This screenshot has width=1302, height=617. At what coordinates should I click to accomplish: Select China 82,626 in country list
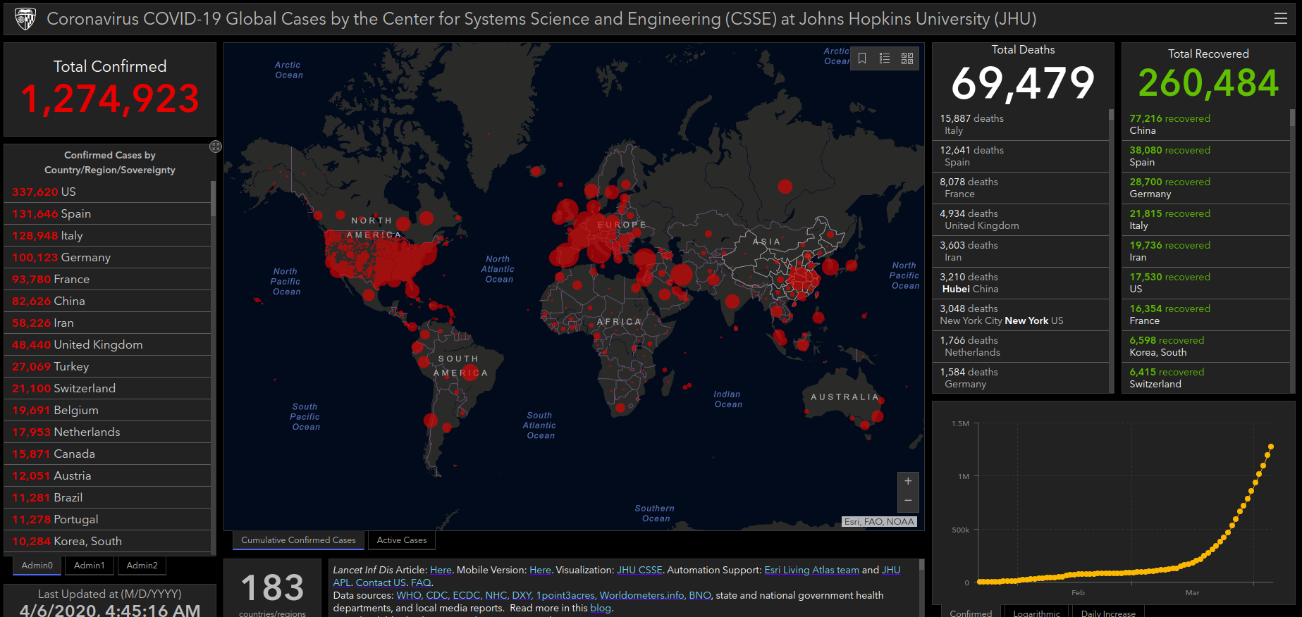pyautogui.click(x=107, y=301)
